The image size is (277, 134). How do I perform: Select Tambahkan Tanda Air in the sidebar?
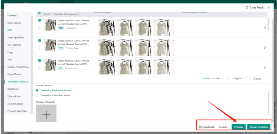click(x=18, y=82)
